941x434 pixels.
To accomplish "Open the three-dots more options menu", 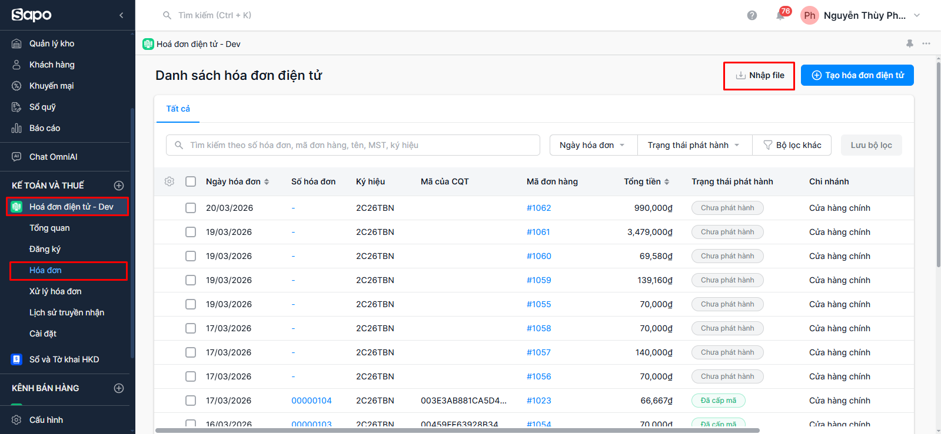I will tap(926, 44).
